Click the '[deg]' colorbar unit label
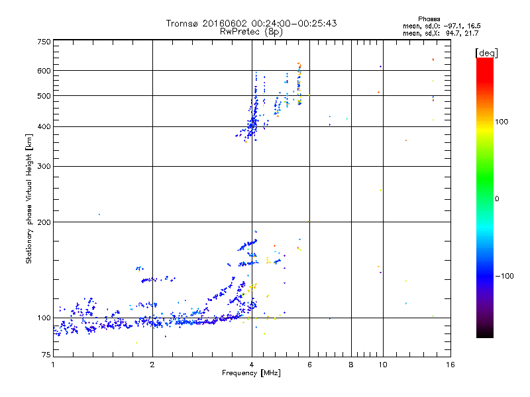 pyautogui.click(x=486, y=53)
